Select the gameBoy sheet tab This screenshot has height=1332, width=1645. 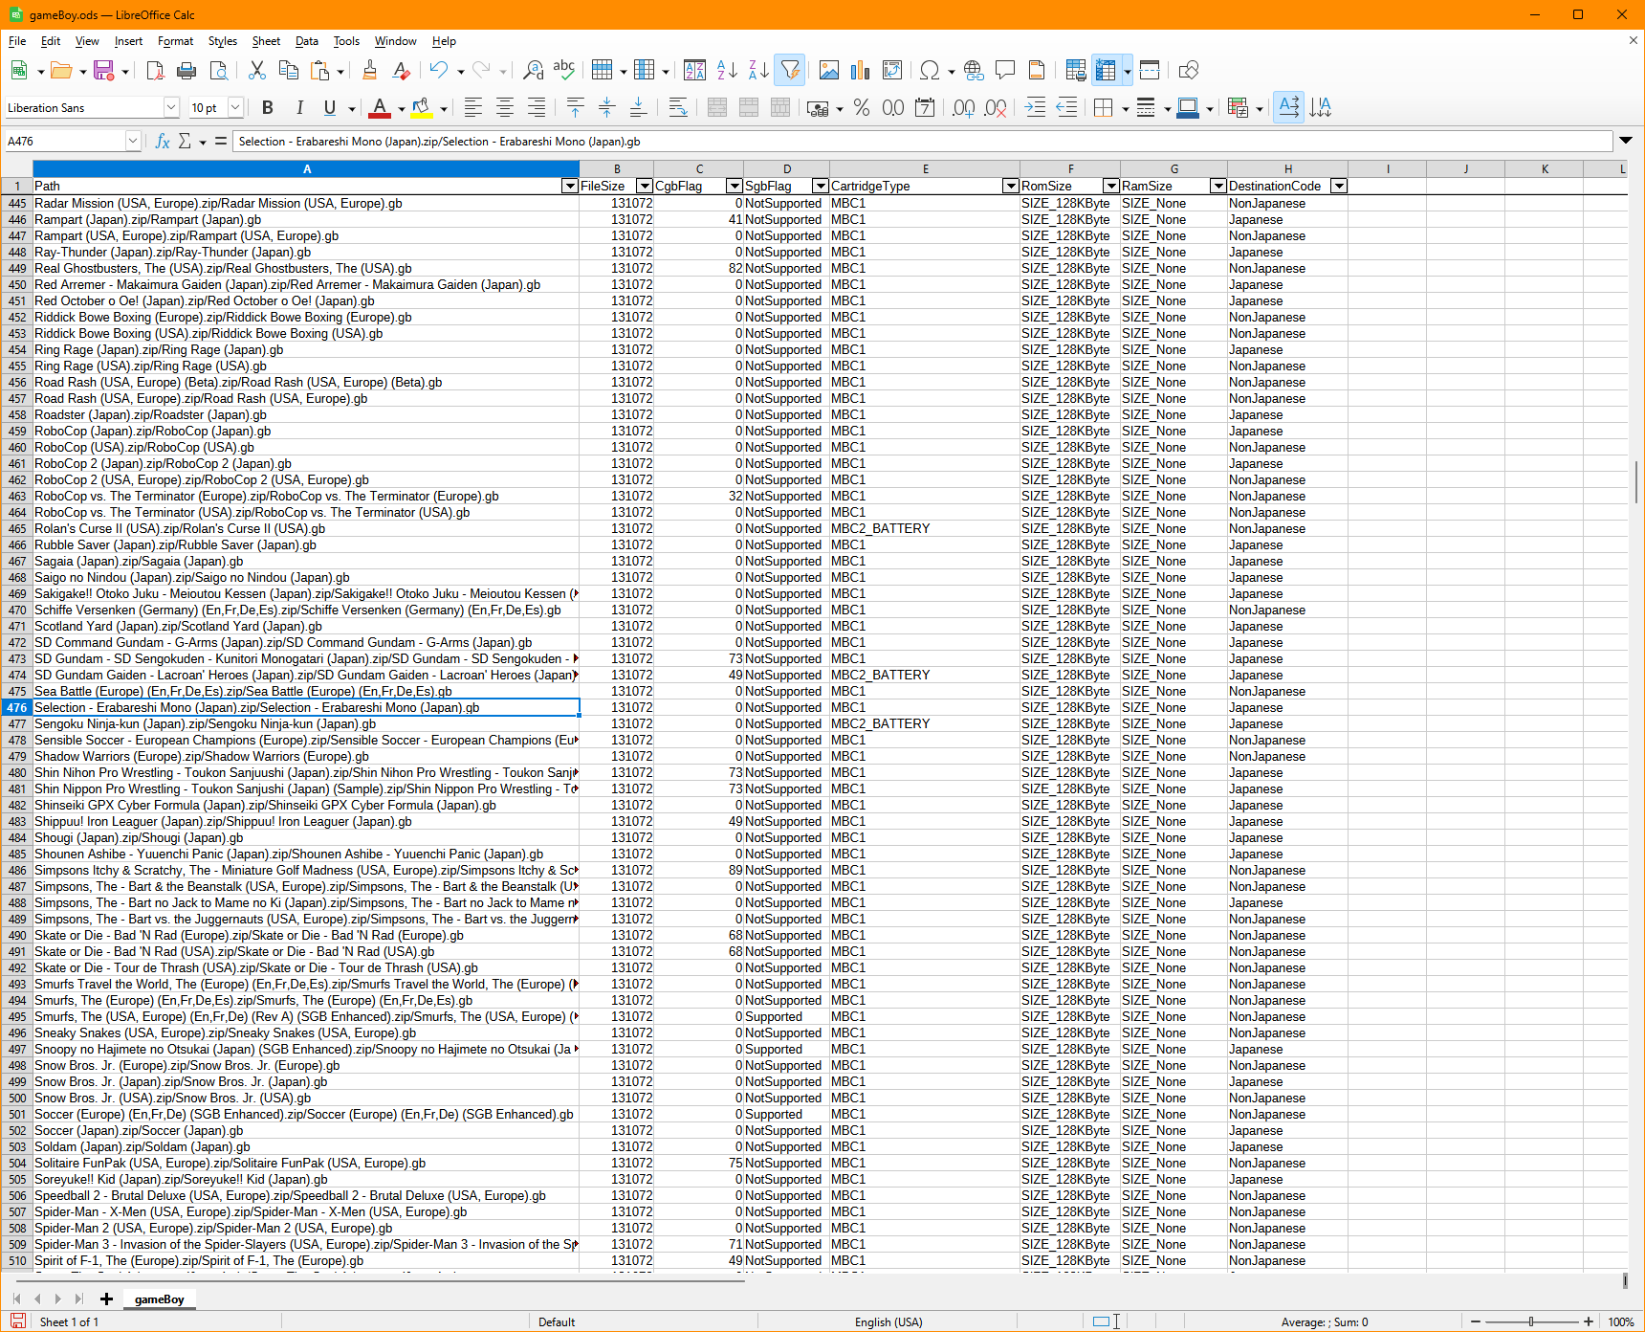pyautogui.click(x=159, y=1299)
